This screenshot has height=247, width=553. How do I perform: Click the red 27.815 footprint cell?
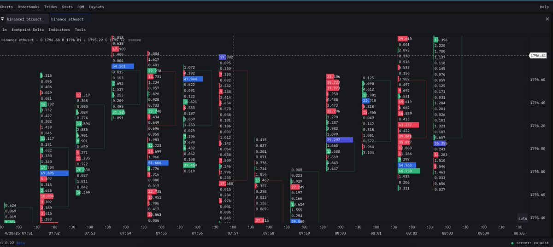[x=262, y=220]
